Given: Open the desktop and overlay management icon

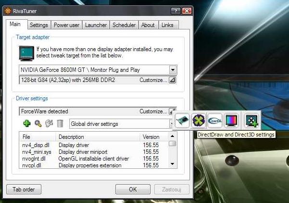Looking at the screenshot, I should point(251,121).
